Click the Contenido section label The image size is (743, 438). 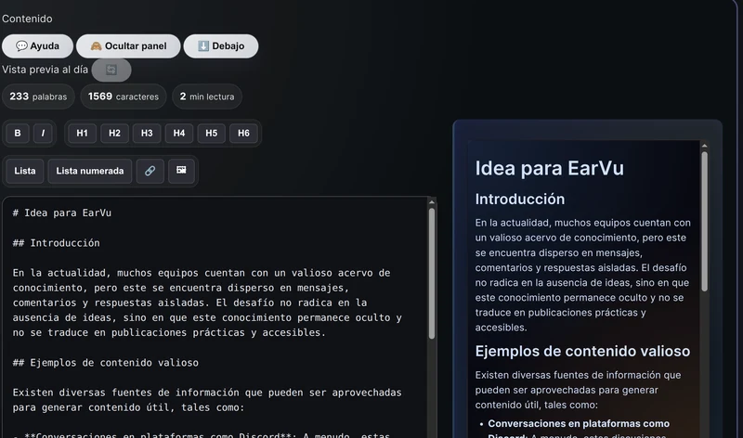point(27,19)
